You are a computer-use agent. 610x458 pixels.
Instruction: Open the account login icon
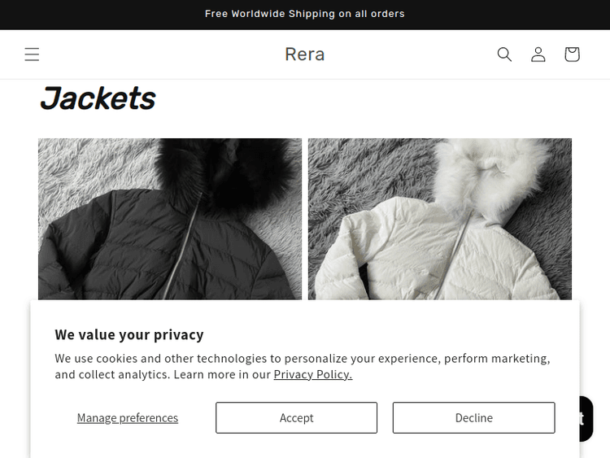click(x=538, y=55)
